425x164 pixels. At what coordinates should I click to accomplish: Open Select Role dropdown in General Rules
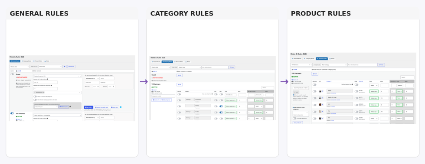tap(50, 67)
